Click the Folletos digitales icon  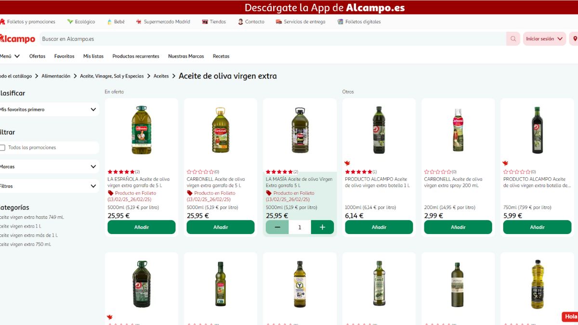click(x=341, y=22)
